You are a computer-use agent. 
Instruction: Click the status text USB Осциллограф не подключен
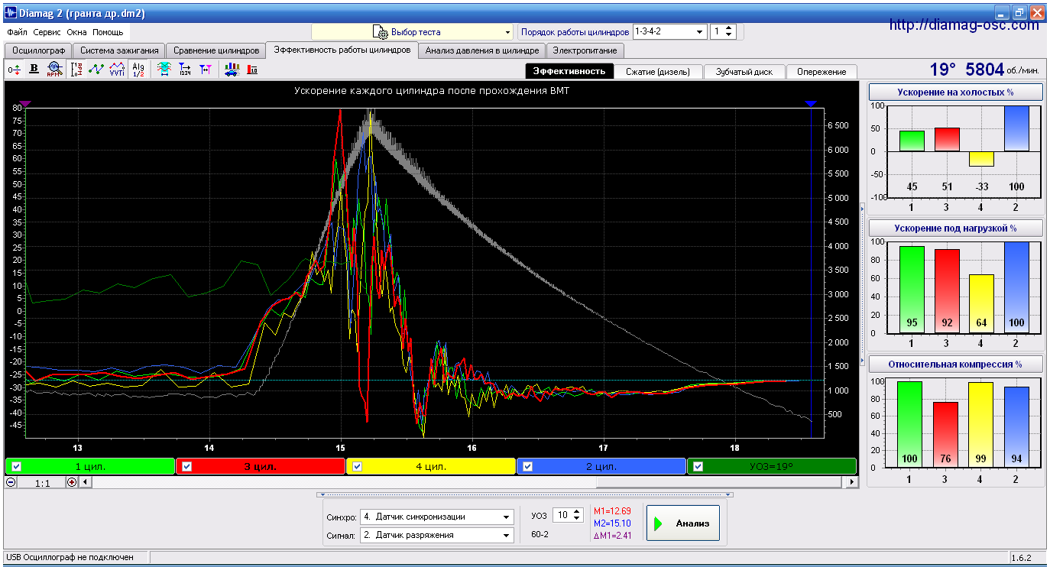(x=70, y=558)
